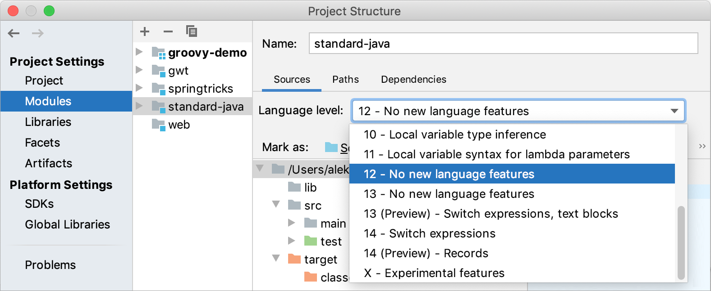
Task: Expand the gwt module node
Action: click(139, 70)
